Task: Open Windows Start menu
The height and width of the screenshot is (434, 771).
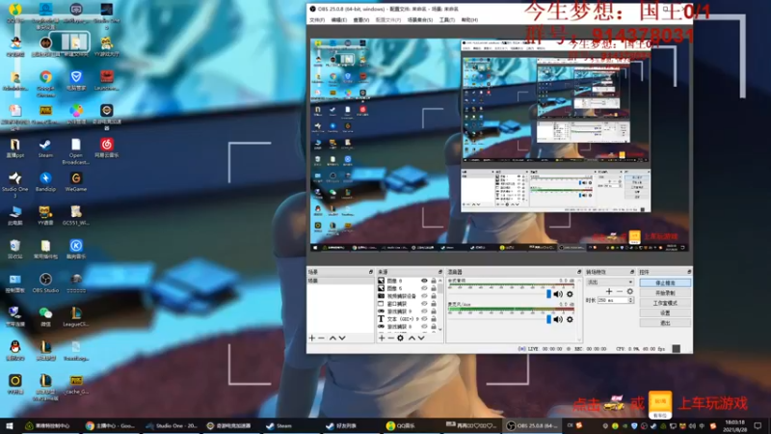Action: pos(10,425)
